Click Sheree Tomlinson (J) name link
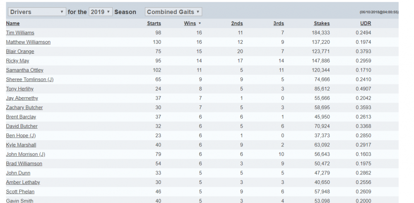Image resolution: width=414 pixels, height=203 pixels. [29, 79]
